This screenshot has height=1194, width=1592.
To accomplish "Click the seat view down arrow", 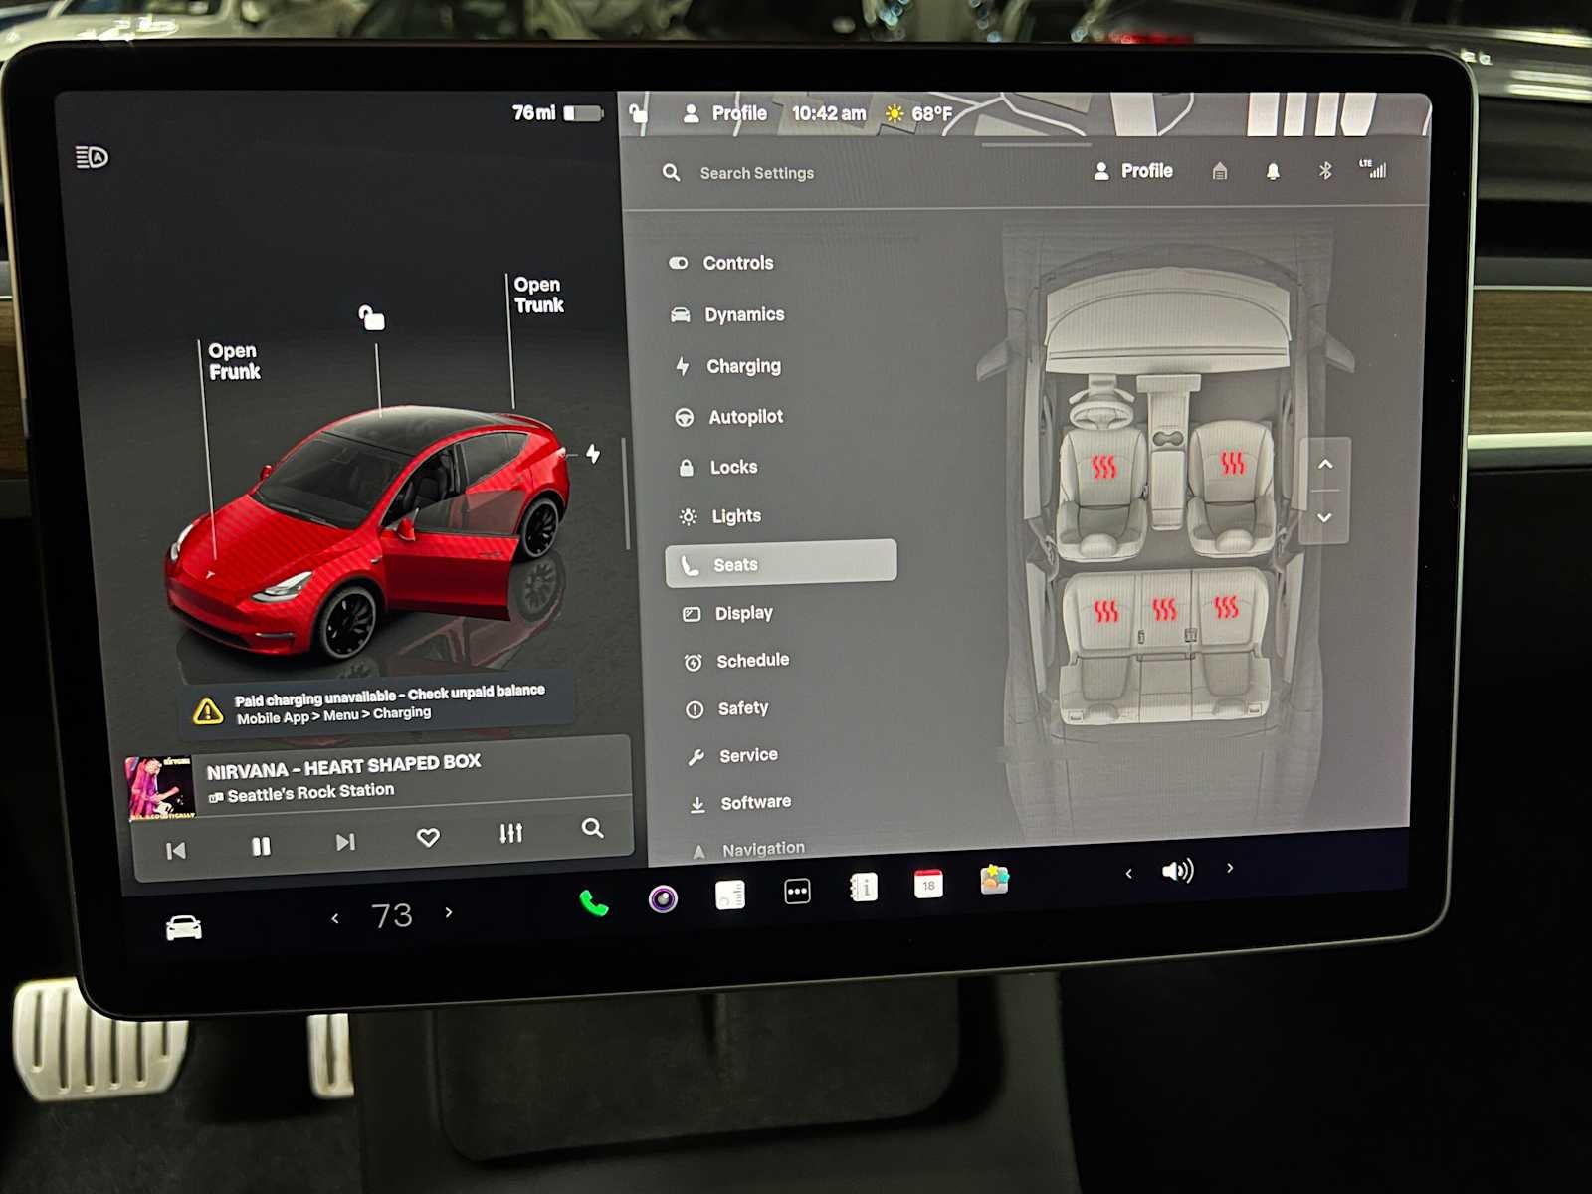I will point(1324,517).
